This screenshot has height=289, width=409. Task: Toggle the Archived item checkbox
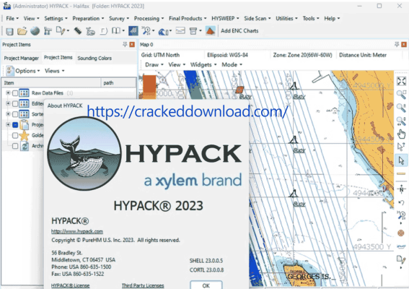click(x=15, y=146)
